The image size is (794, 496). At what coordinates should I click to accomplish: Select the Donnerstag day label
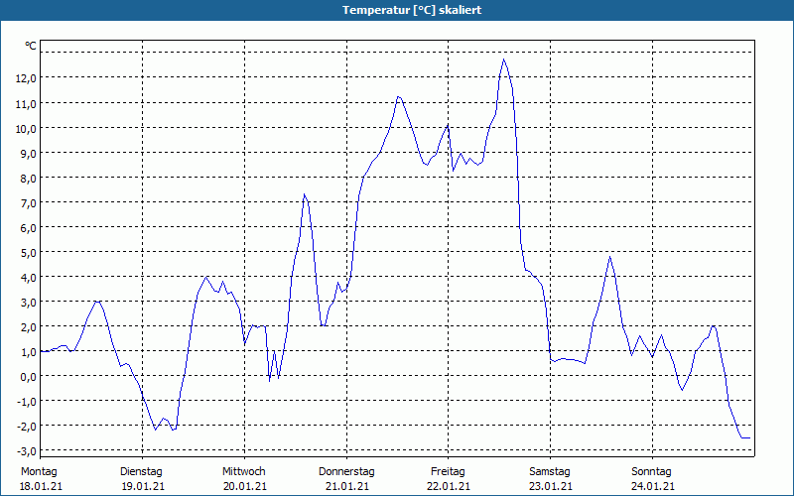[346, 472]
